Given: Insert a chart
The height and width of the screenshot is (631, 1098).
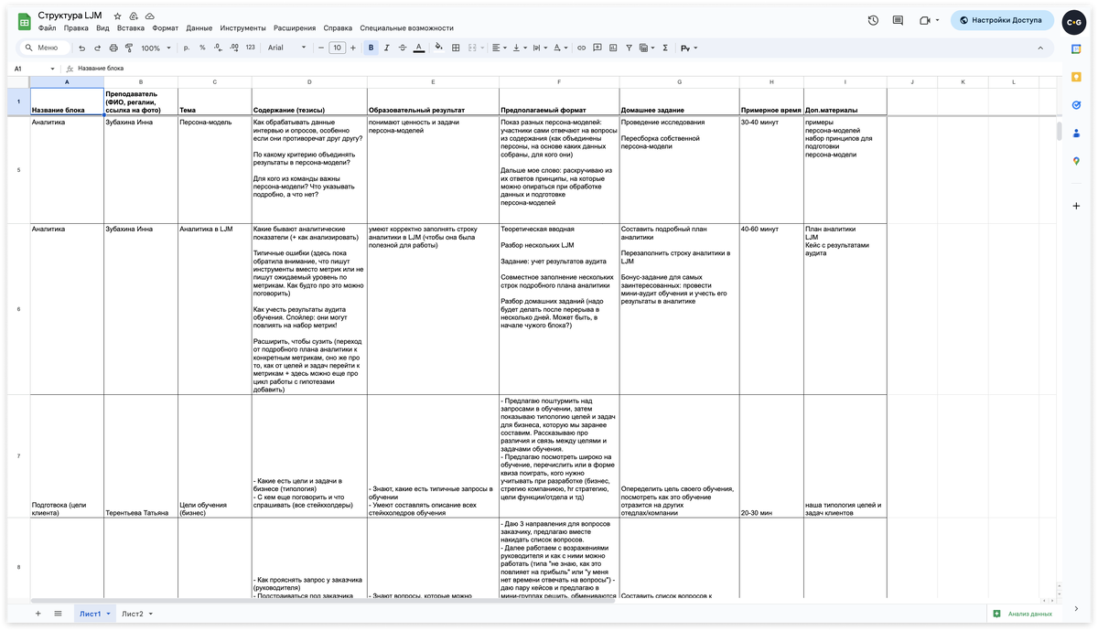Looking at the screenshot, I should 613,48.
